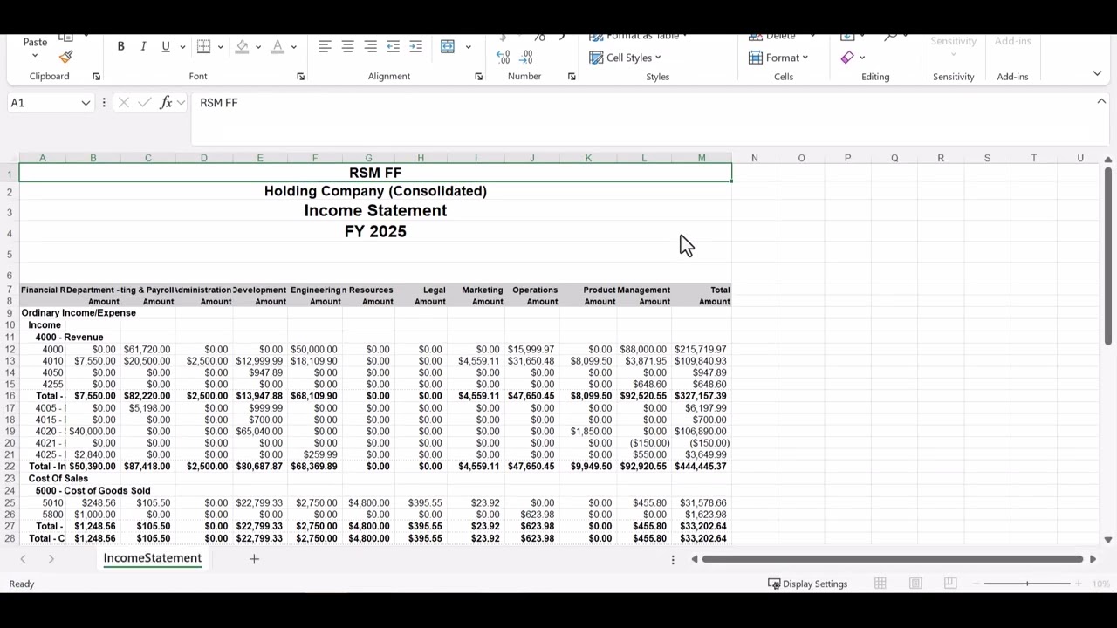
Task: Open Format cells dropdown
Action: pos(778,58)
